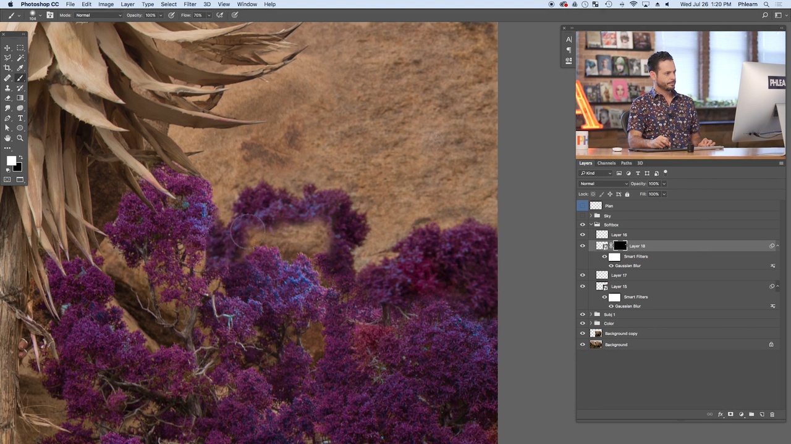Create a new adjustment layer
791x444 pixels.
click(741, 414)
